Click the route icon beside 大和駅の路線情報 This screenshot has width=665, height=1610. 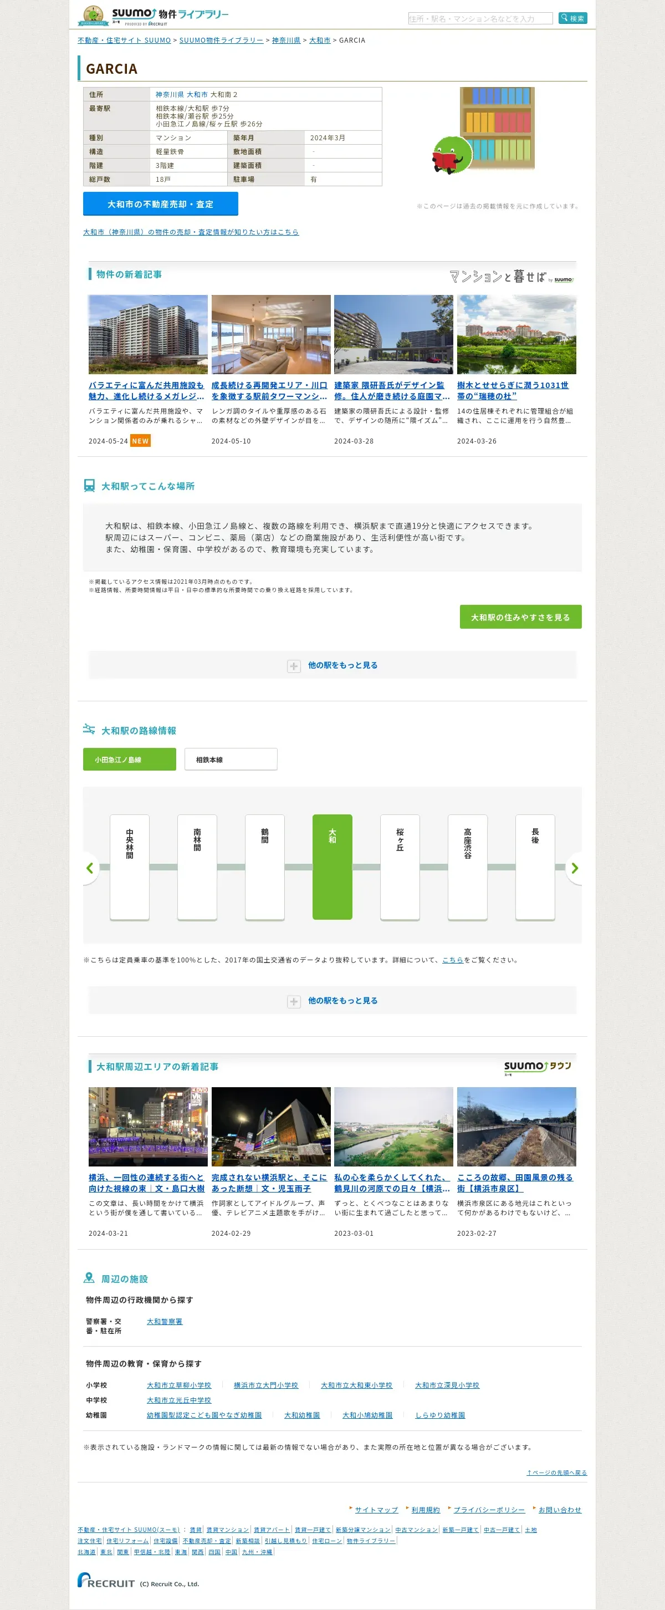click(x=89, y=730)
